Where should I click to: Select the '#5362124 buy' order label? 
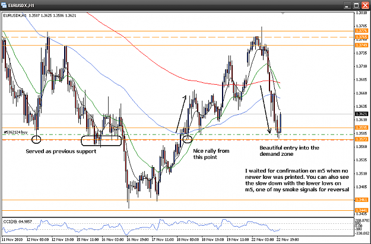pos(15,132)
